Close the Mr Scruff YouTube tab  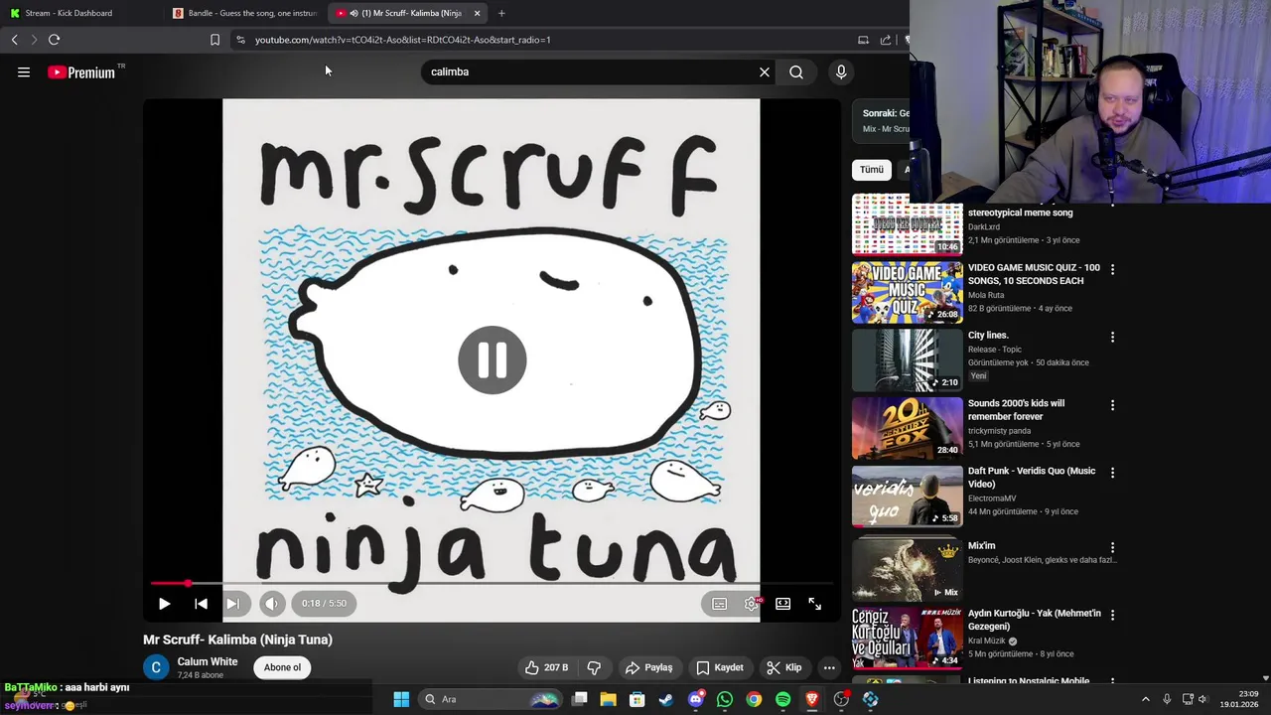(478, 13)
